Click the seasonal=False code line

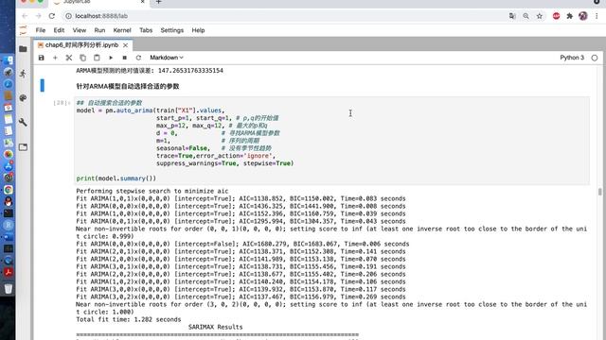click(x=183, y=148)
